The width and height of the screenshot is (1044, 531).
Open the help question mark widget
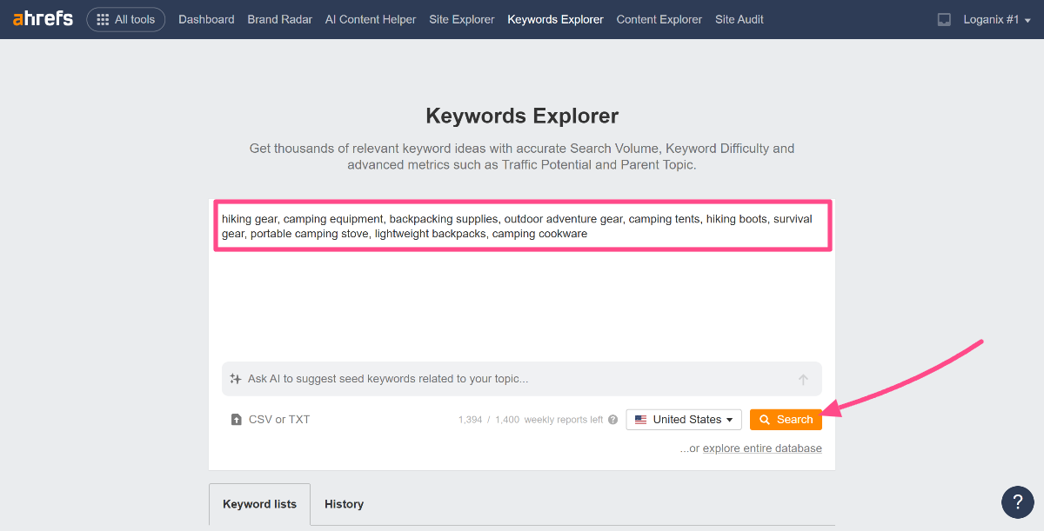coord(1018,502)
